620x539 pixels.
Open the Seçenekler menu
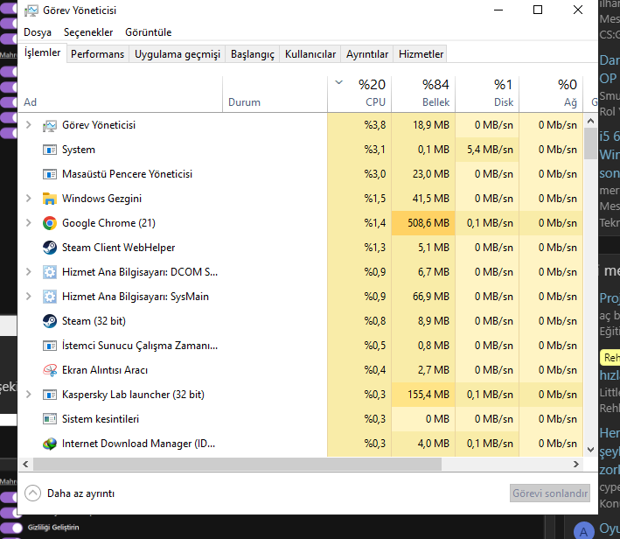(x=88, y=32)
